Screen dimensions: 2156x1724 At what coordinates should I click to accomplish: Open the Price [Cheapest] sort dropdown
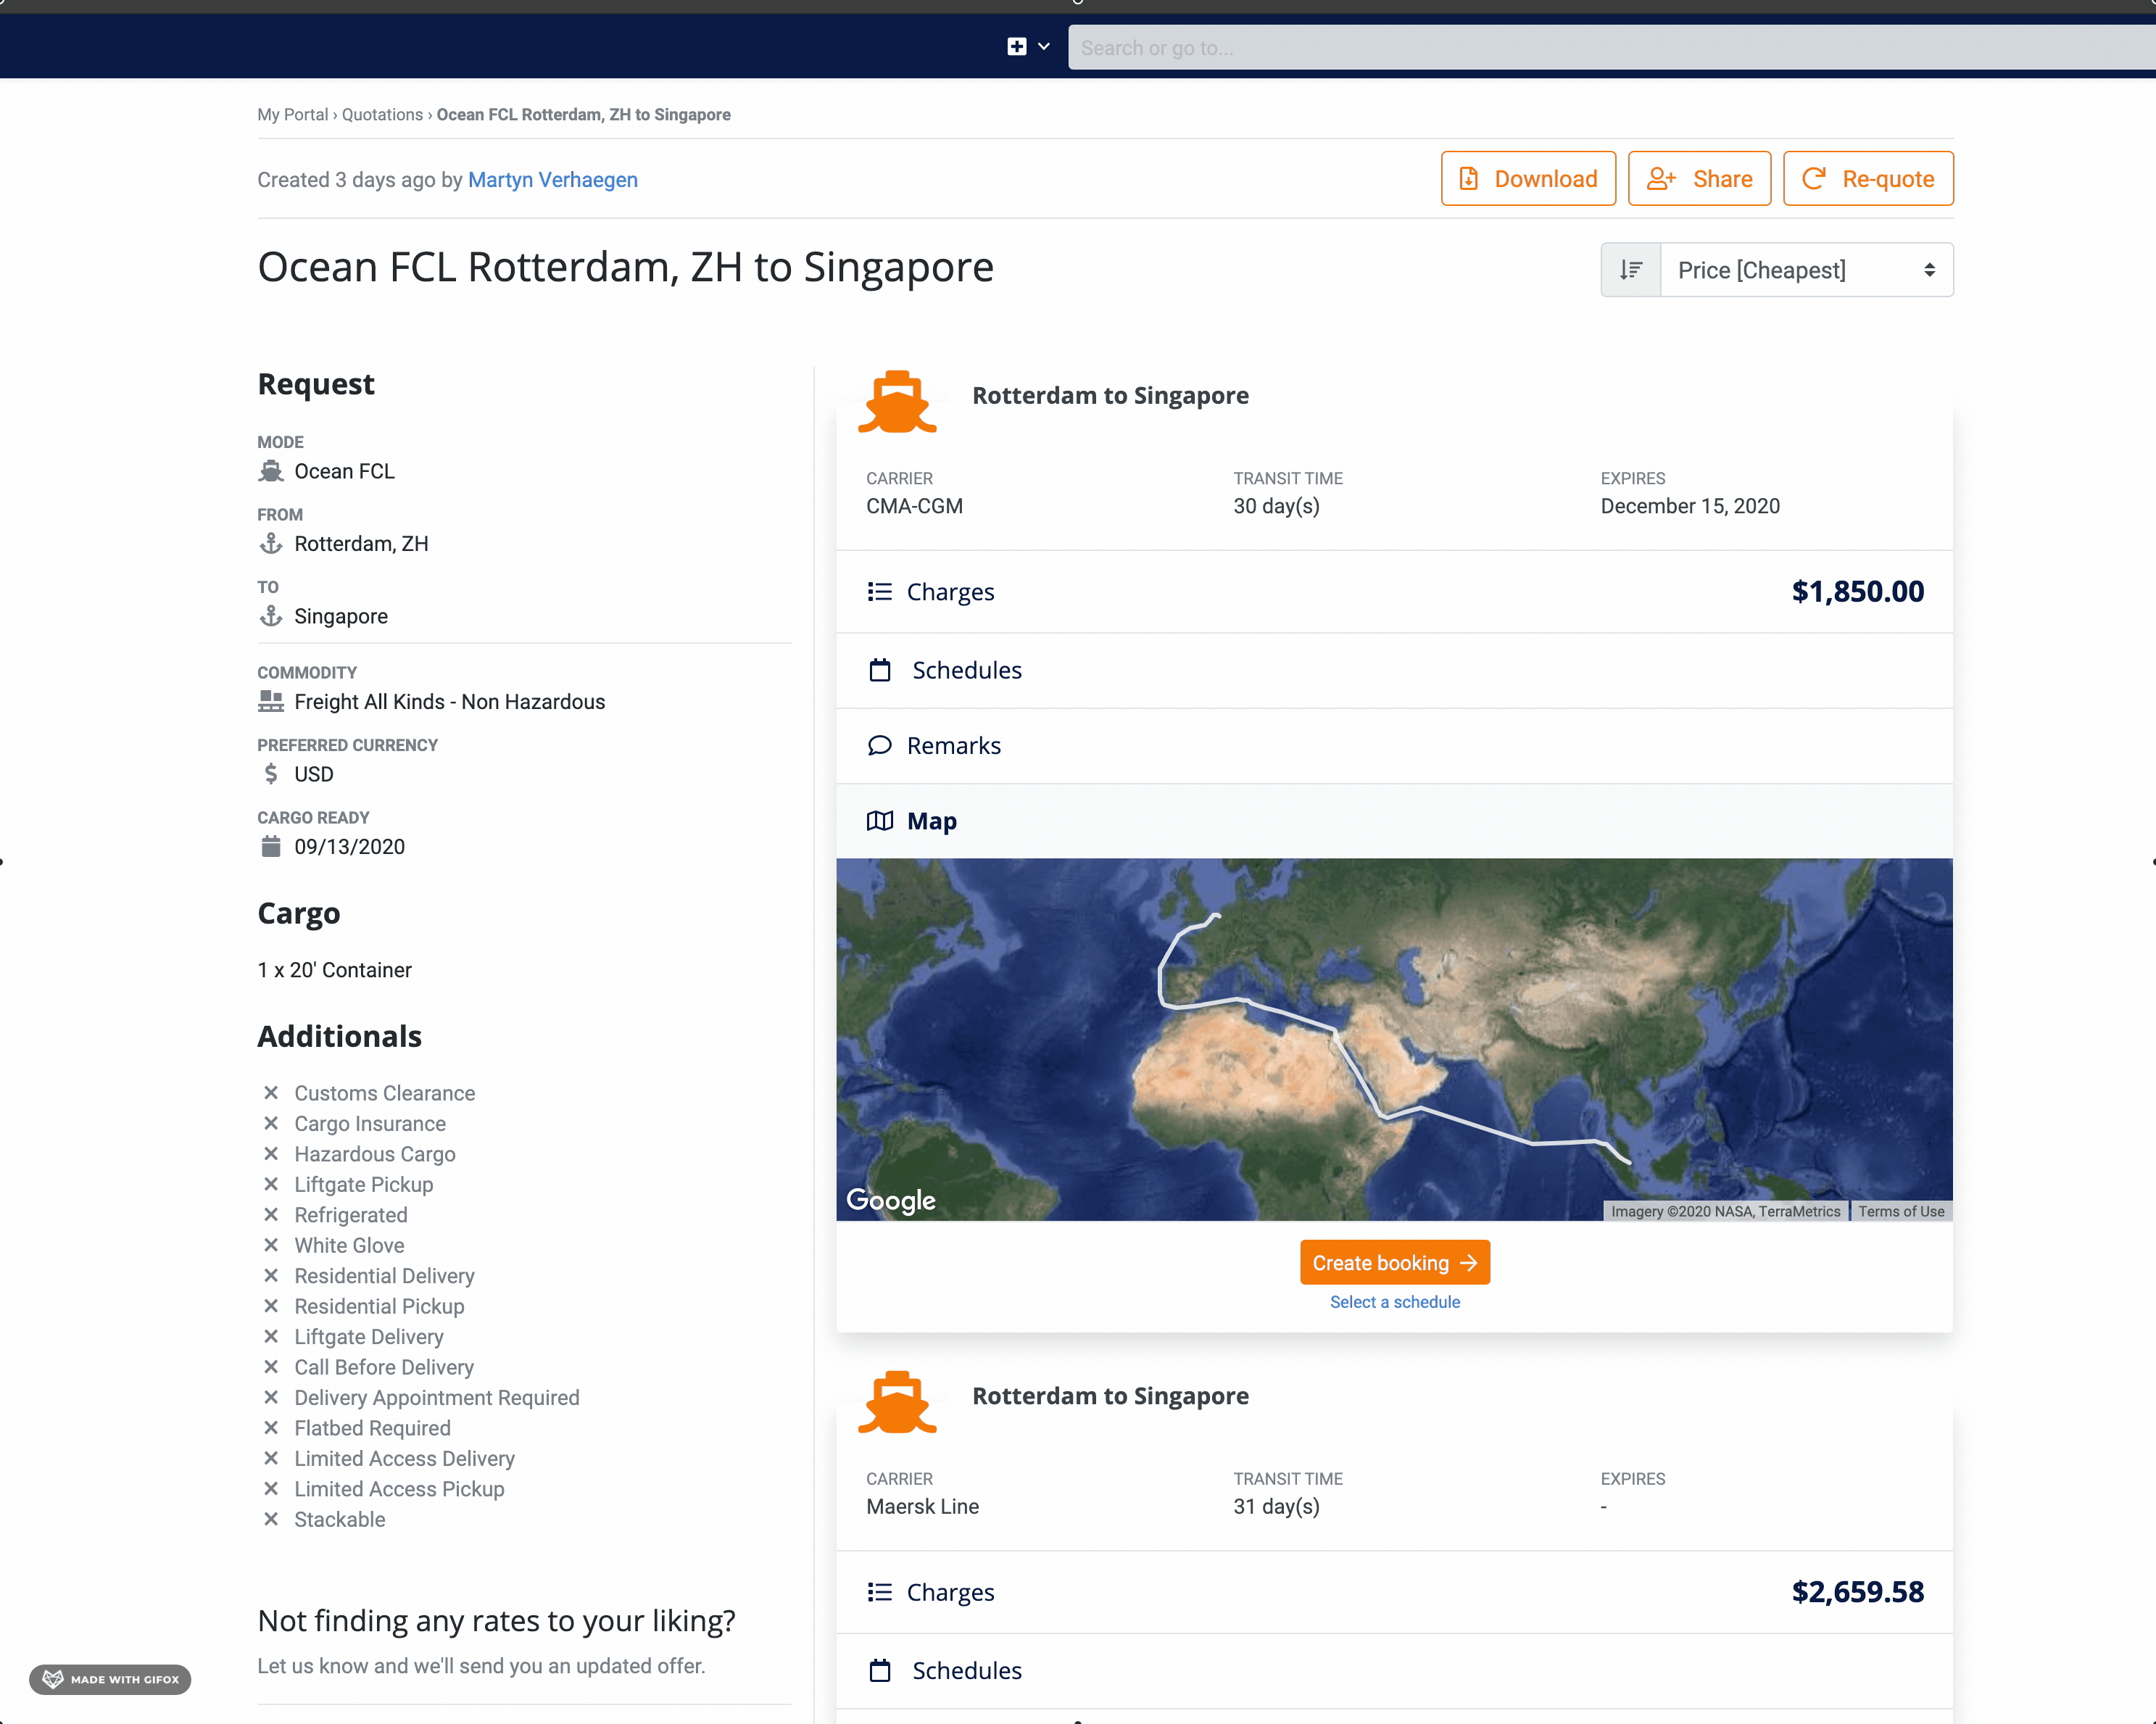click(x=1806, y=270)
